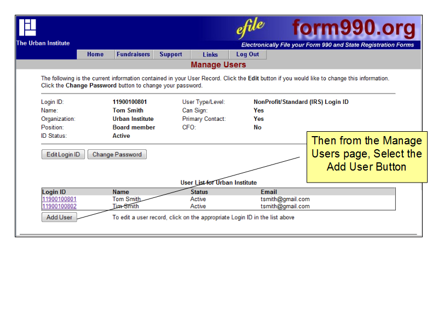Viewport: 438px width, 328px height.
Task: Go to the Fundraisers menu item
Action: (133, 55)
